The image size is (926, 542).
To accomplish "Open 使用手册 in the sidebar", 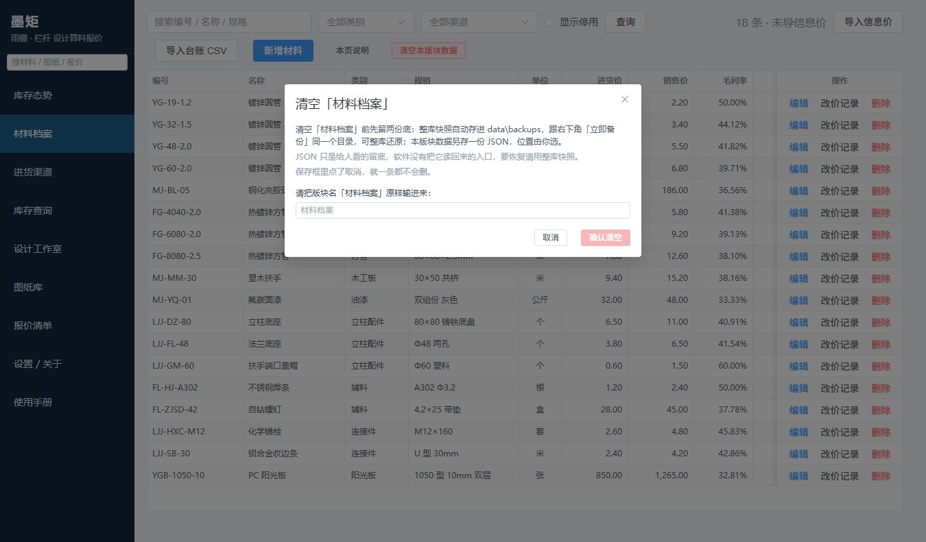I will pyautogui.click(x=67, y=402).
